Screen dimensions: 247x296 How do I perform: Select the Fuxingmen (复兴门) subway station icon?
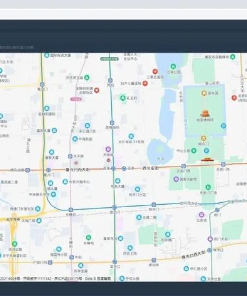48,170
